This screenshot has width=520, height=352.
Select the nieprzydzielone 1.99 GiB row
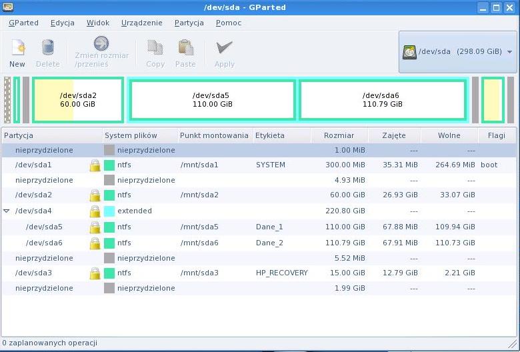point(259,288)
